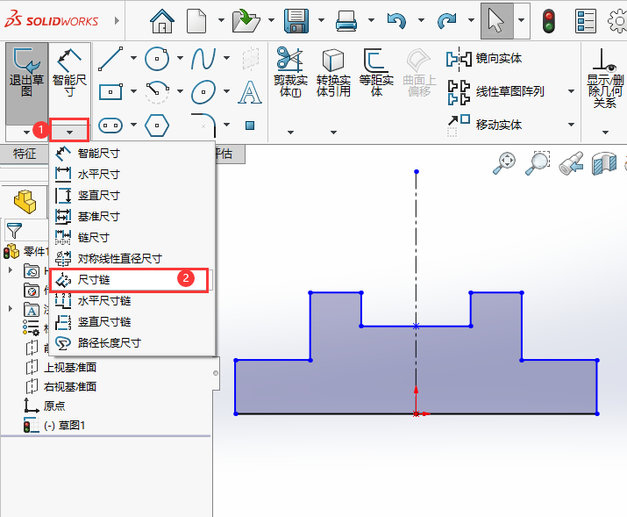Select the straight Slot tool

[110, 126]
